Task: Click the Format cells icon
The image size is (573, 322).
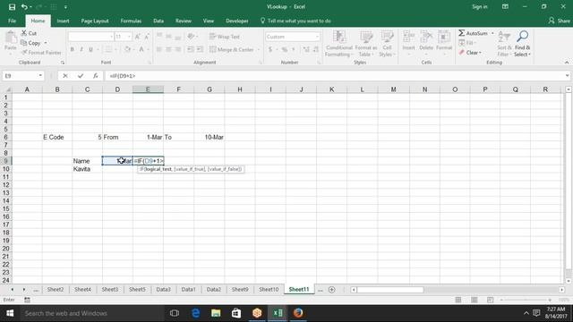Action: 444,37
